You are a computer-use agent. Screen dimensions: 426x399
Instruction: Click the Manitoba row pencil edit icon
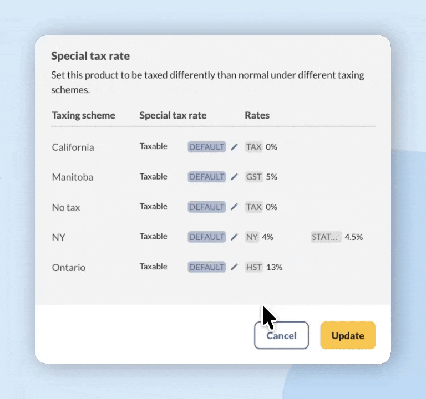234,177
